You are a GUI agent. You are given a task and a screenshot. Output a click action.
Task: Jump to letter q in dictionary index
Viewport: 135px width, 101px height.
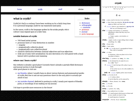click(125, 7)
